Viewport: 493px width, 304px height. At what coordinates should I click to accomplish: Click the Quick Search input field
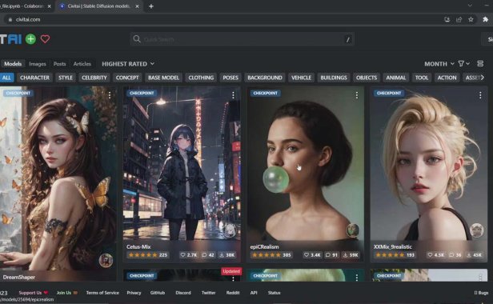pos(242,39)
